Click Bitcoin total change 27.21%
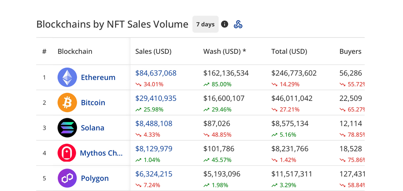 click(x=289, y=109)
